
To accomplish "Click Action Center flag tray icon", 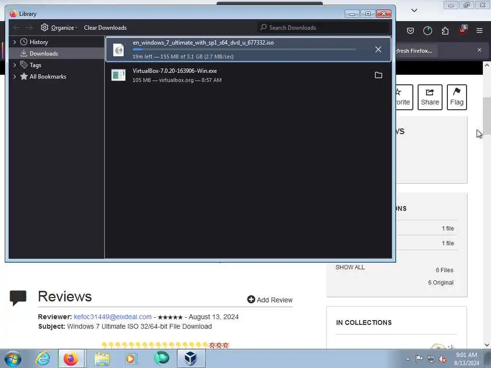I will click(419, 359).
